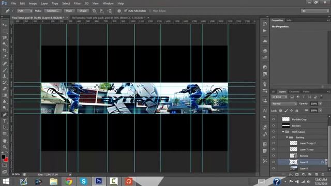Screen dimensions: 331x186
Task: Toggle Quick Mask mode icon
Action: pos(5,165)
